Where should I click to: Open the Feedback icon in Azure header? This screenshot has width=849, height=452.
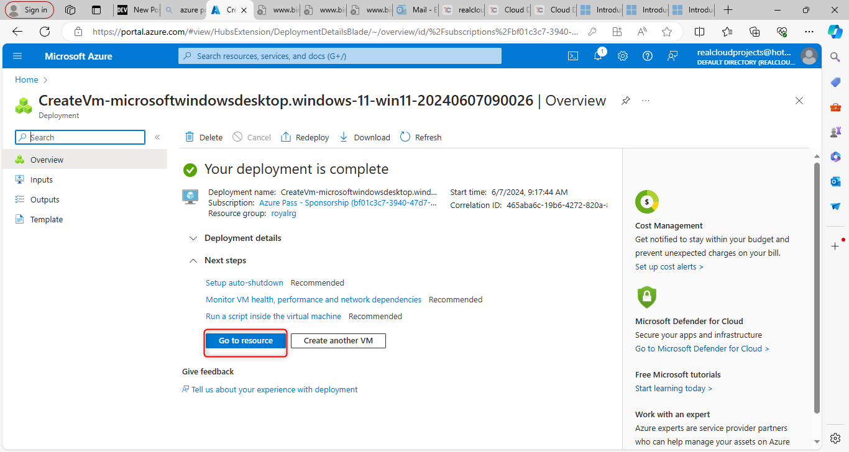pyautogui.click(x=672, y=56)
